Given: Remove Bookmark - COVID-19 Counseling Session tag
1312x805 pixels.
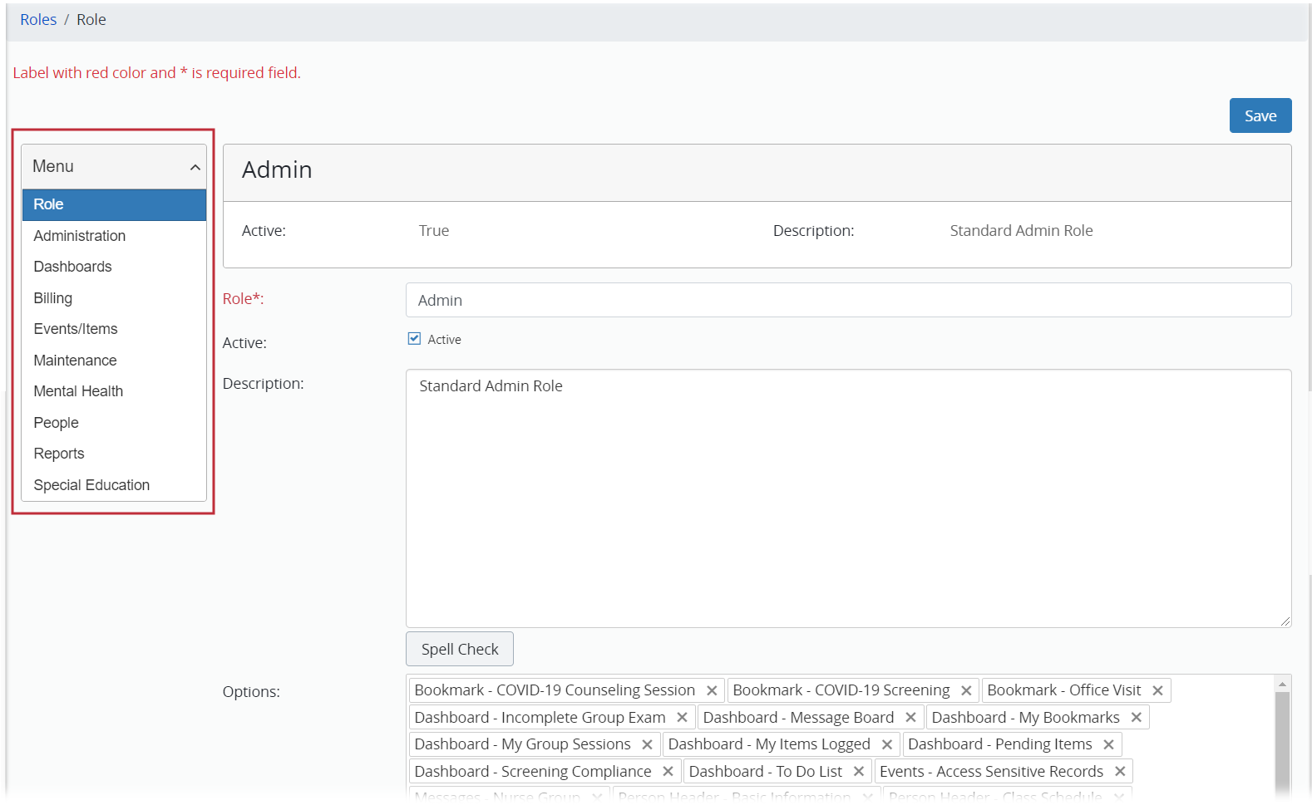Looking at the screenshot, I should tap(712, 691).
